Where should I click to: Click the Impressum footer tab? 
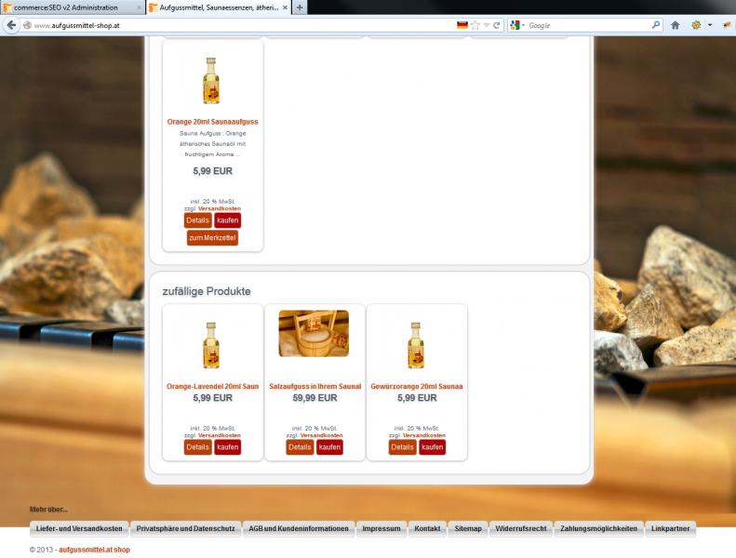[x=381, y=528]
